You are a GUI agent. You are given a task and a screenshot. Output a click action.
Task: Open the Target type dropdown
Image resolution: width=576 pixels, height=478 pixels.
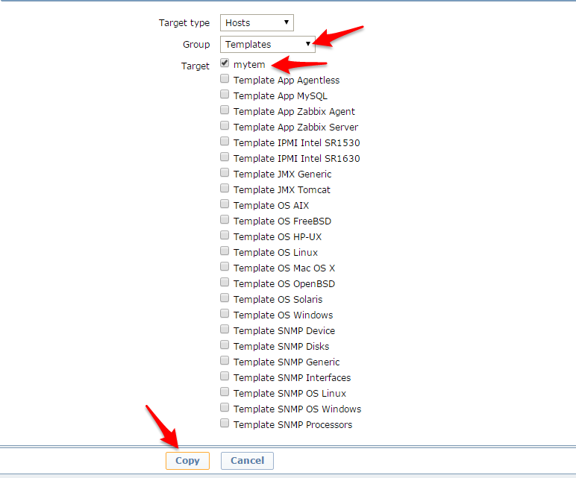pyautogui.click(x=257, y=23)
